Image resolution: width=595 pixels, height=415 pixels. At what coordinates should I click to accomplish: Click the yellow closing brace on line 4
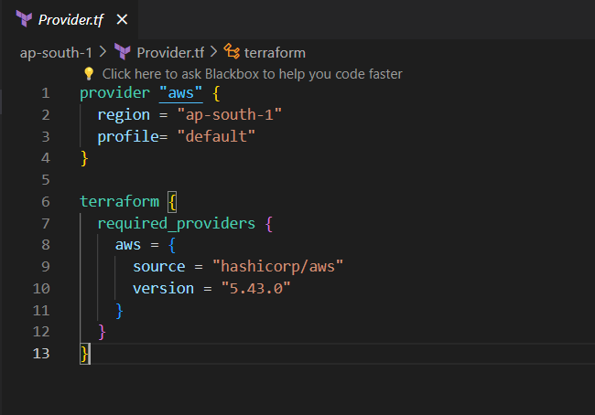(x=84, y=158)
